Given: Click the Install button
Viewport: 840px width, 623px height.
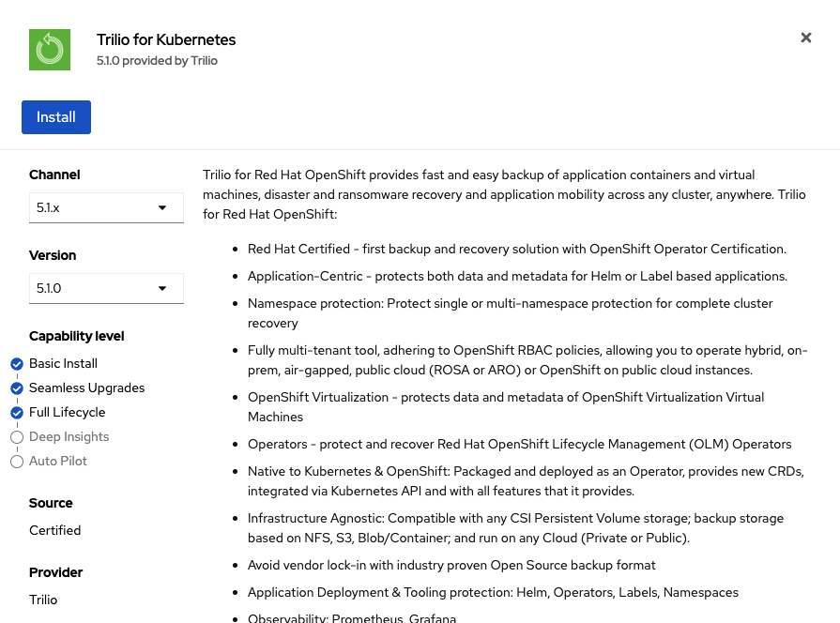Looking at the screenshot, I should (x=56, y=117).
